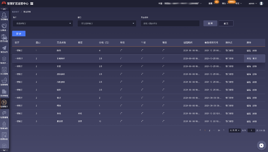Expand the 告警 alerts dropdown
The height and width of the screenshot is (152, 268).
click(x=212, y=4)
